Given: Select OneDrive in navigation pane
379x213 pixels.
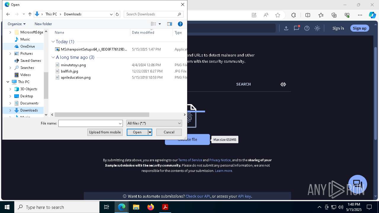Looking at the screenshot, I should pyautogui.click(x=28, y=46).
